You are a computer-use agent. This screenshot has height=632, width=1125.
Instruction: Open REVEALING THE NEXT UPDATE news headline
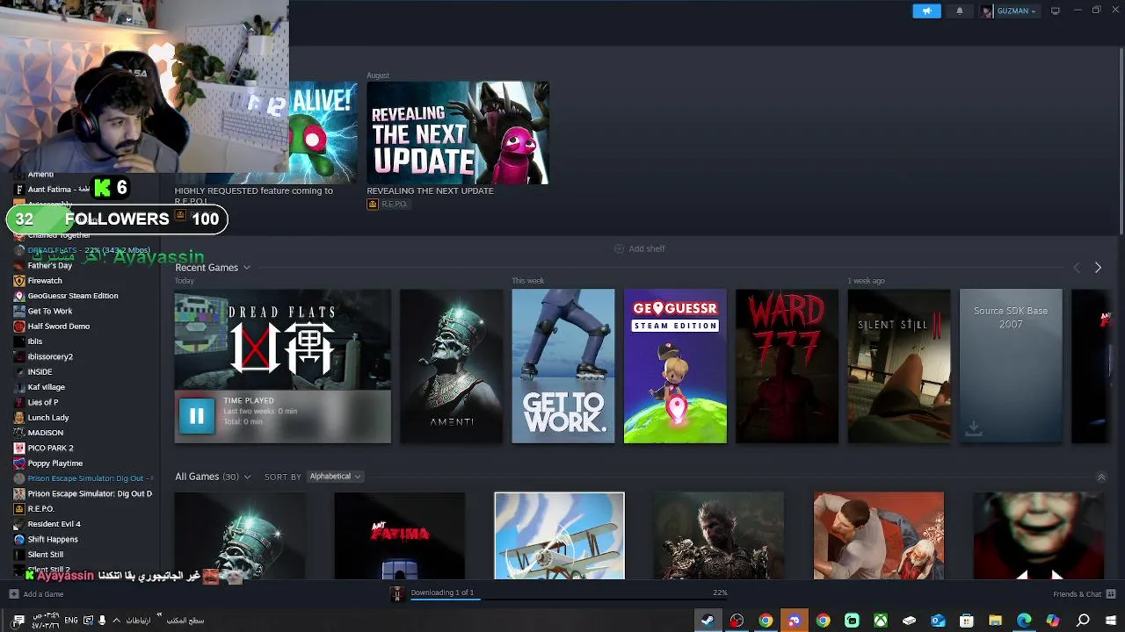click(x=430, y=190)
